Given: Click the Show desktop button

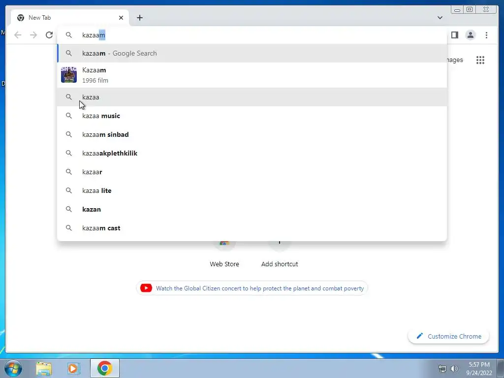Looking at the screenshot, I should click(501, 369).
